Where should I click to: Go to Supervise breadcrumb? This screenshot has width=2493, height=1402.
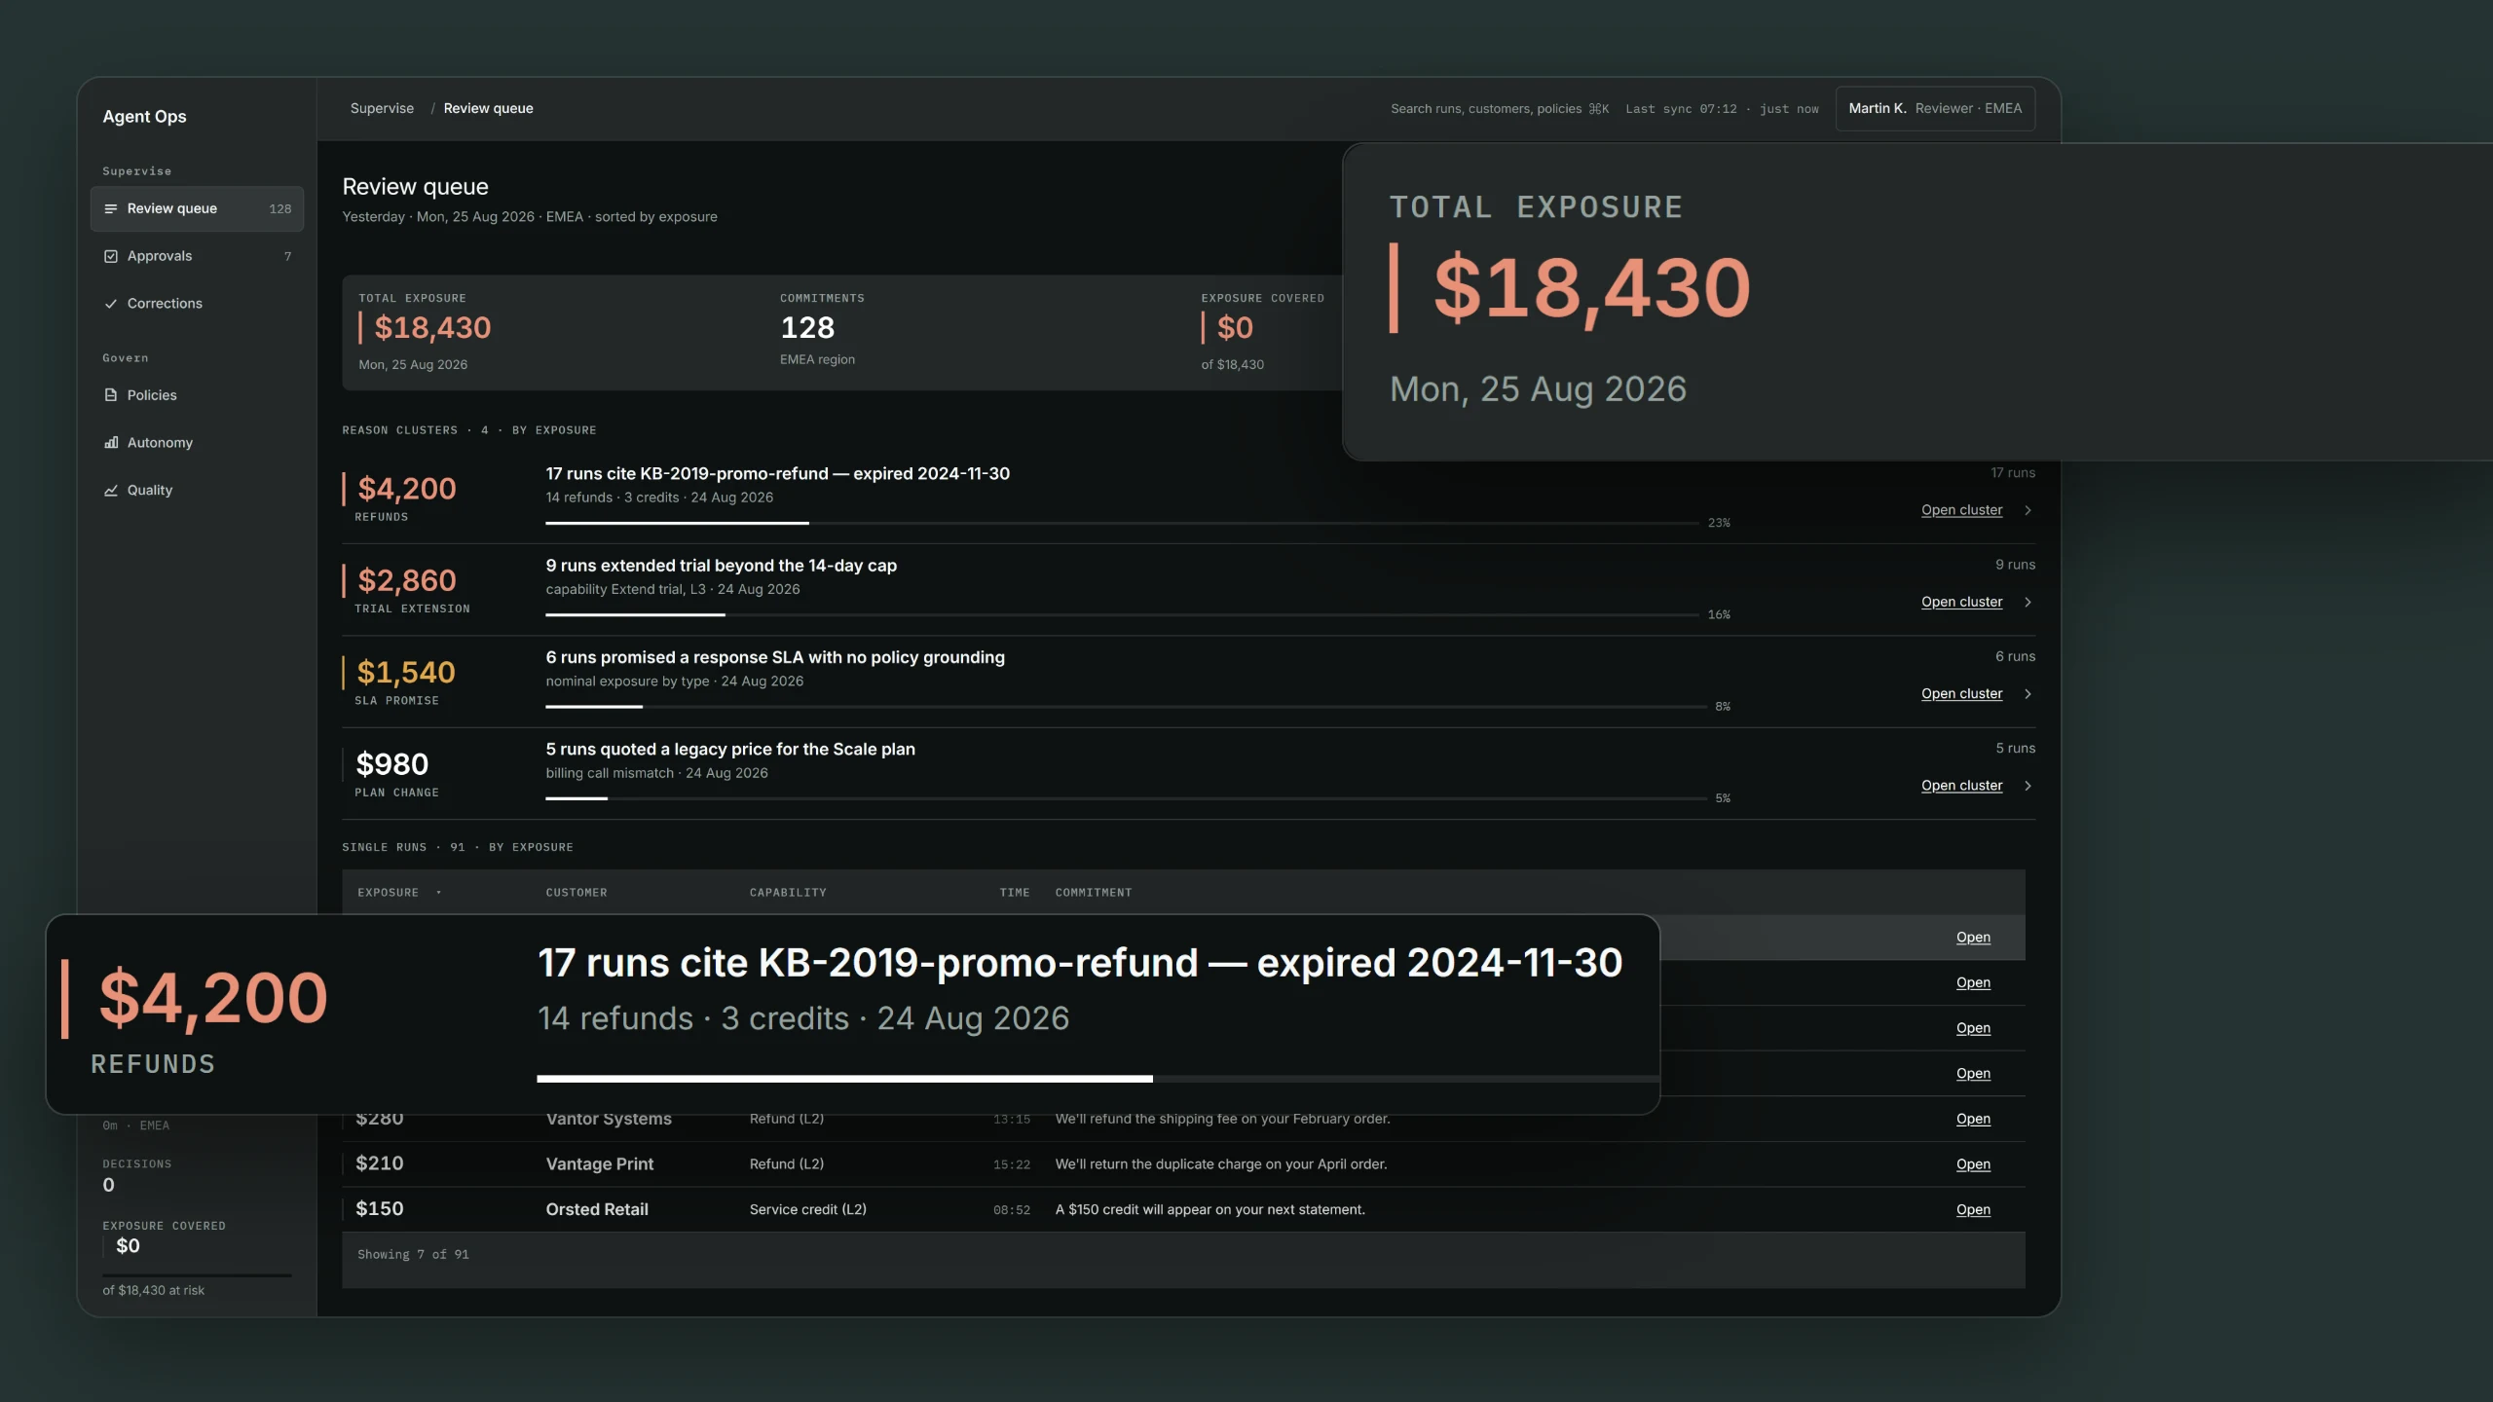tap(382, 108)
